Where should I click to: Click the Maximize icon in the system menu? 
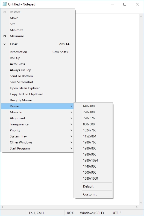(5, 36)
